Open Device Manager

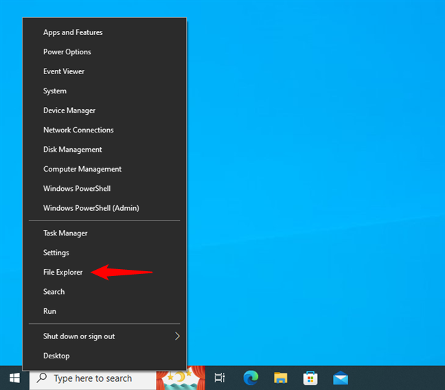104,111
